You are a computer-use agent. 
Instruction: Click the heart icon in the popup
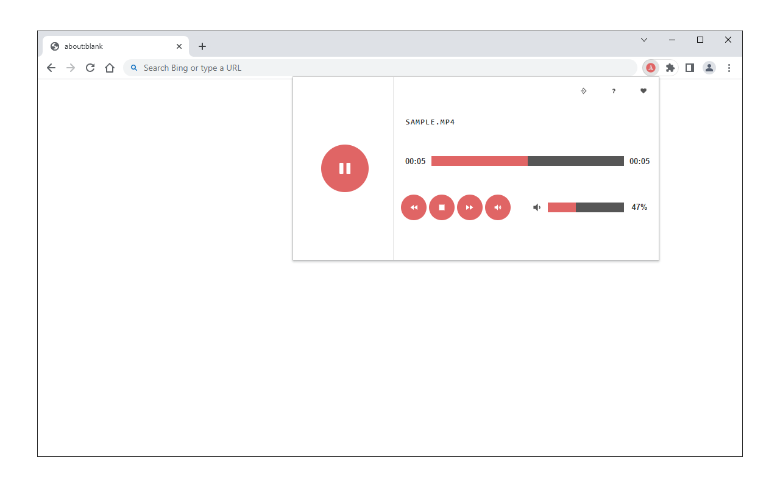643,91
